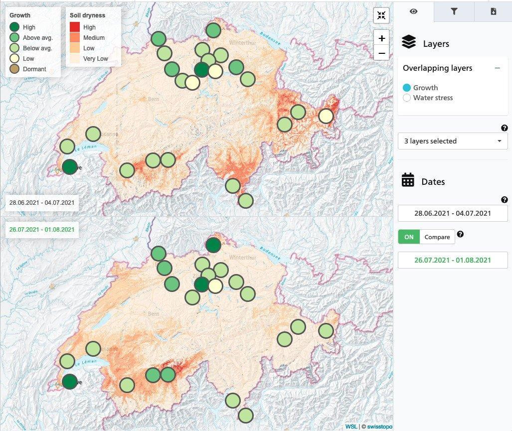Click the Dates calendar icon

pos(408,180)
